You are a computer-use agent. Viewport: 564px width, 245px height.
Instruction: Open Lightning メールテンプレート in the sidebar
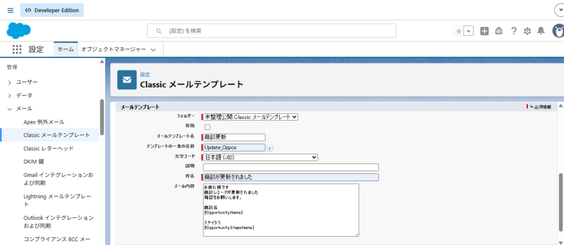[x=57, y=200]
